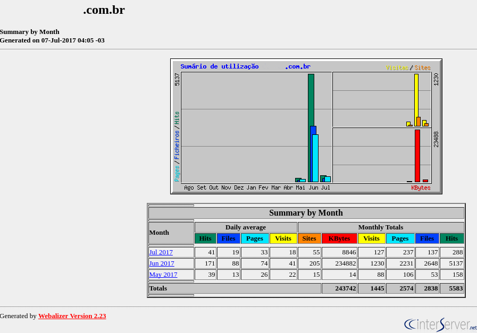Screen dimensions: 477x333
Task: Click the blue Files header under Daily average
Action: point(229,238)
